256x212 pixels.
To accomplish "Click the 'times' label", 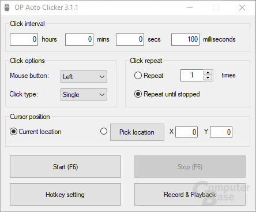I will (x=228, y=75).
